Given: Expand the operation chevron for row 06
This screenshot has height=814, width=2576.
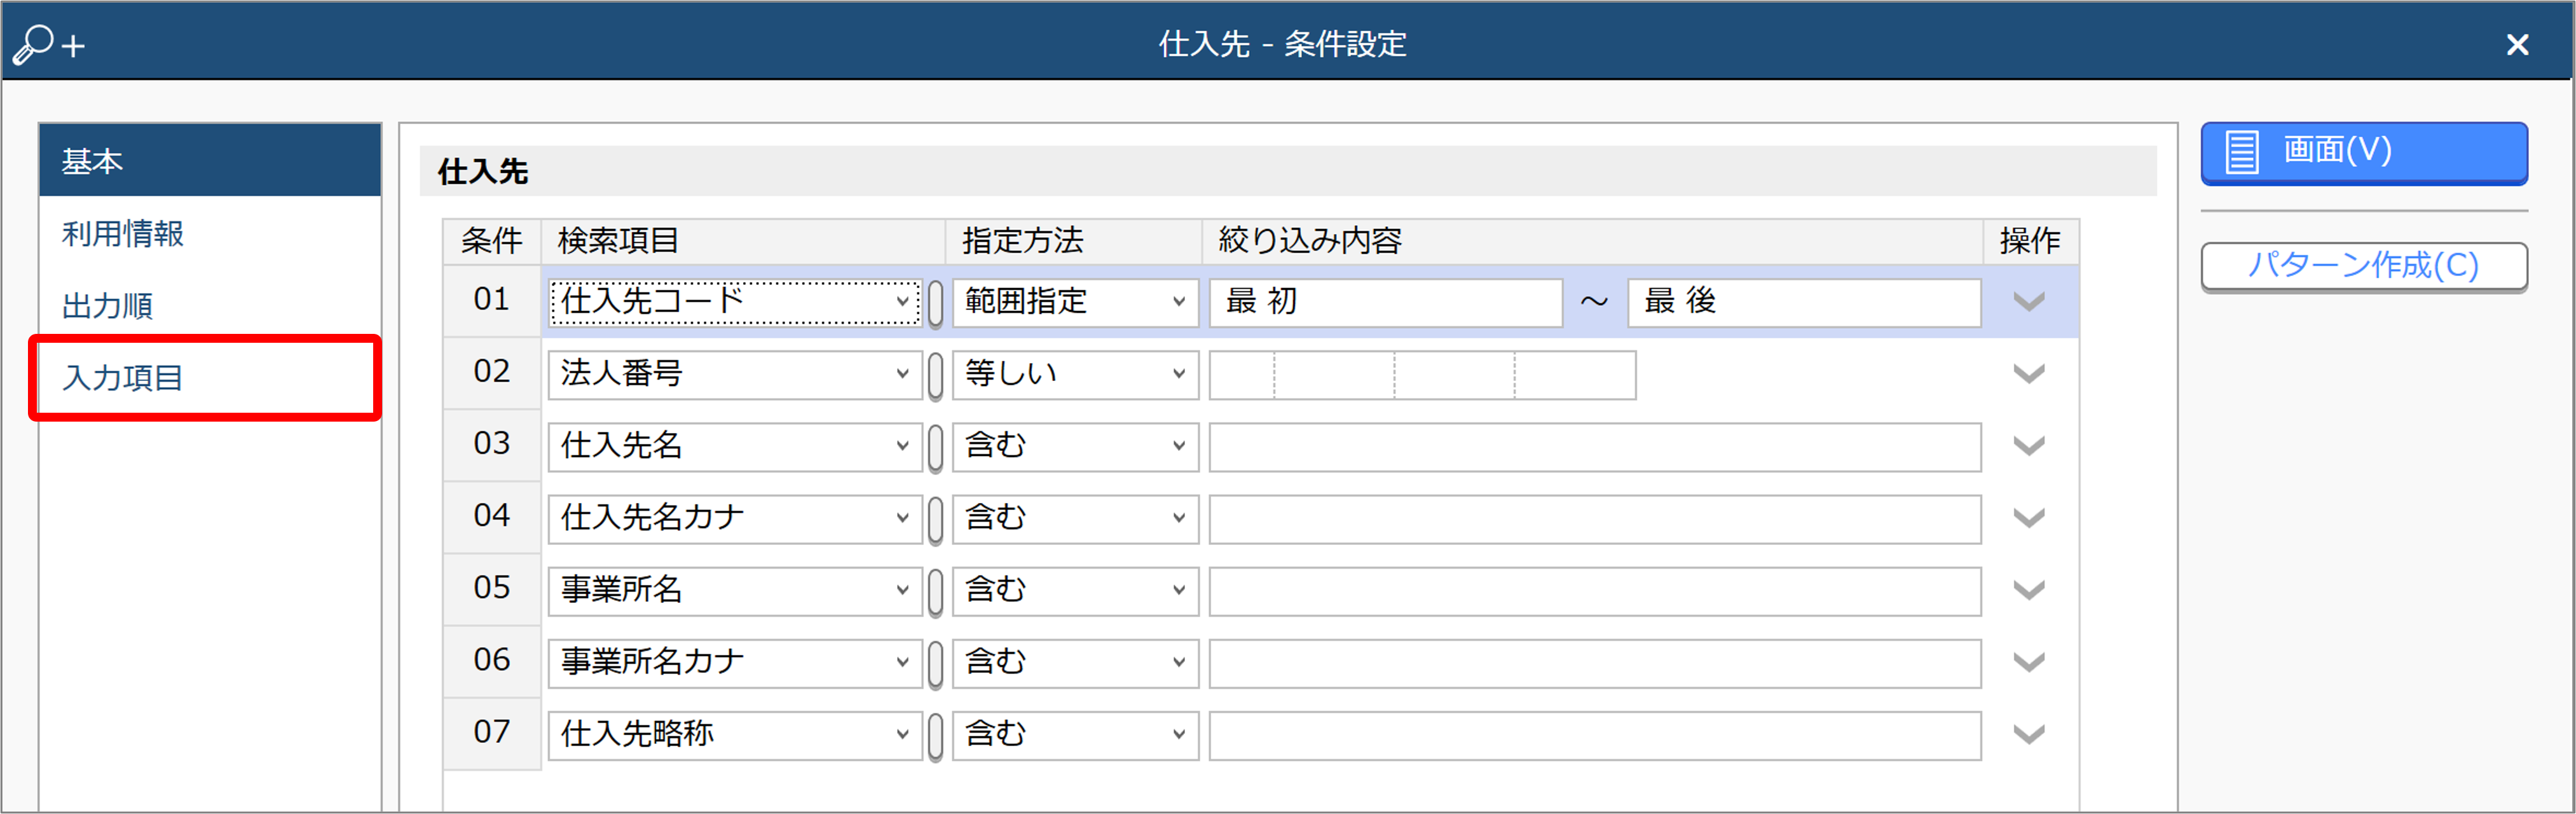Looking at the screenshot, I should pos(2028,662).
